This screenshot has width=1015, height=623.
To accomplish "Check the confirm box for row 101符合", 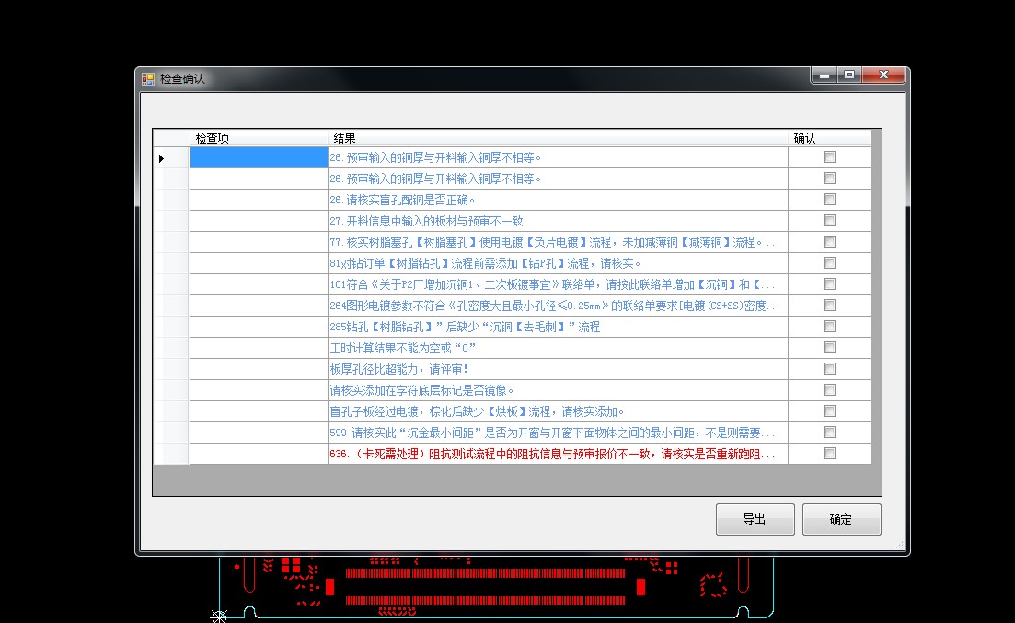I will point(829,284).
